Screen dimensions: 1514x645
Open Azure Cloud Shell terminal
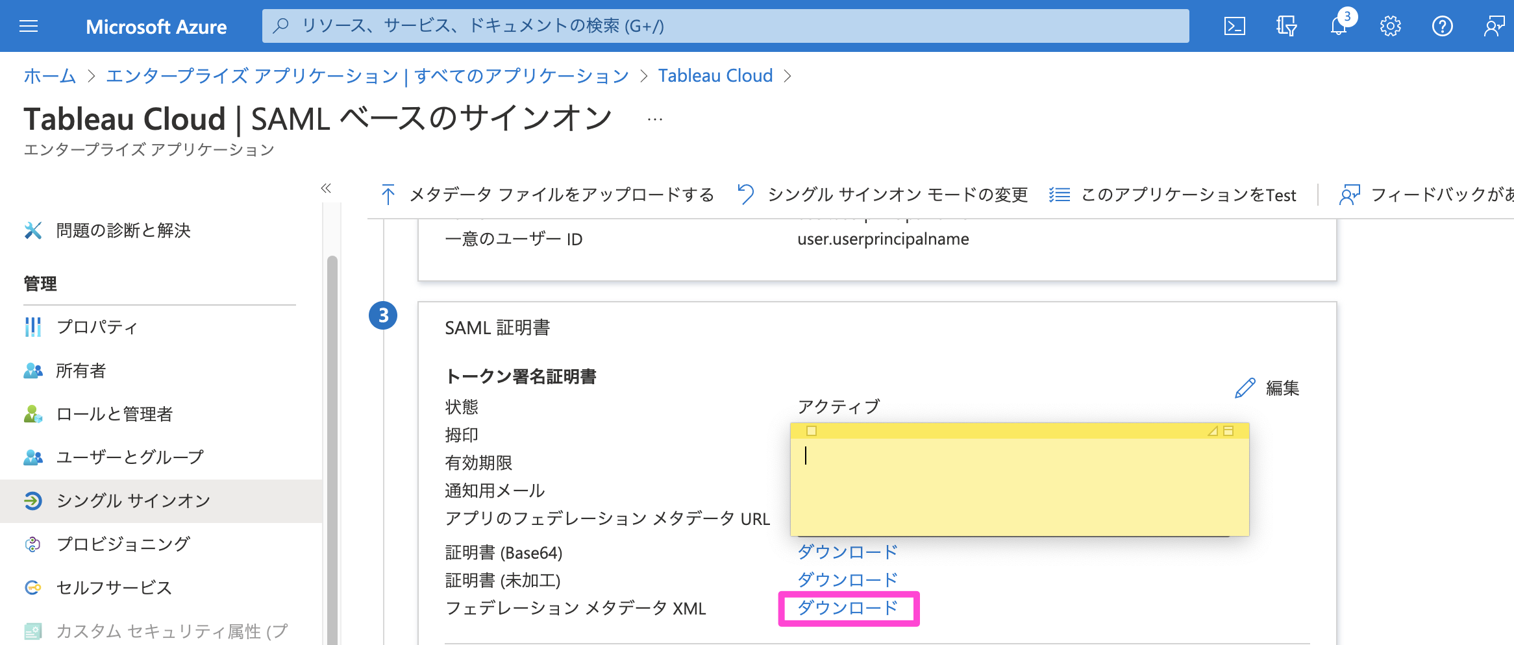(x=1234, y=26)
